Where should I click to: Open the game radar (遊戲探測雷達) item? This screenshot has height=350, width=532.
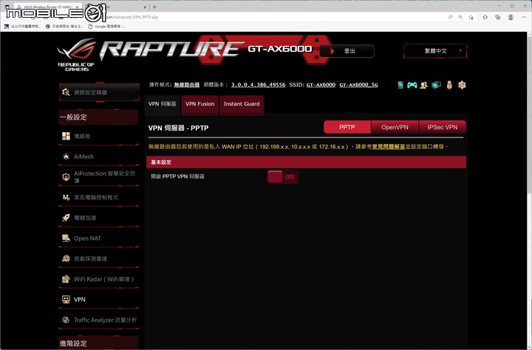click(98, 258)
